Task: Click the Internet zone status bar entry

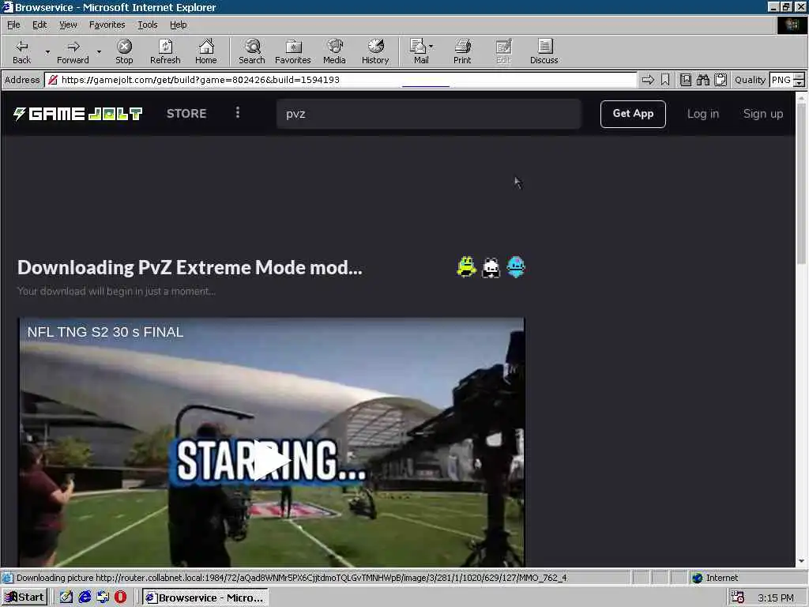Action: pyautogui.click(x=714, y=578)
